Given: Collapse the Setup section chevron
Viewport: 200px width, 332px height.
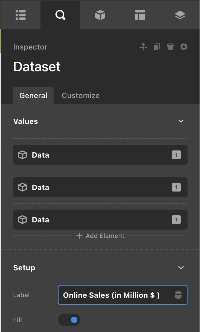Looking at the screenshot, I should point(181,268).
